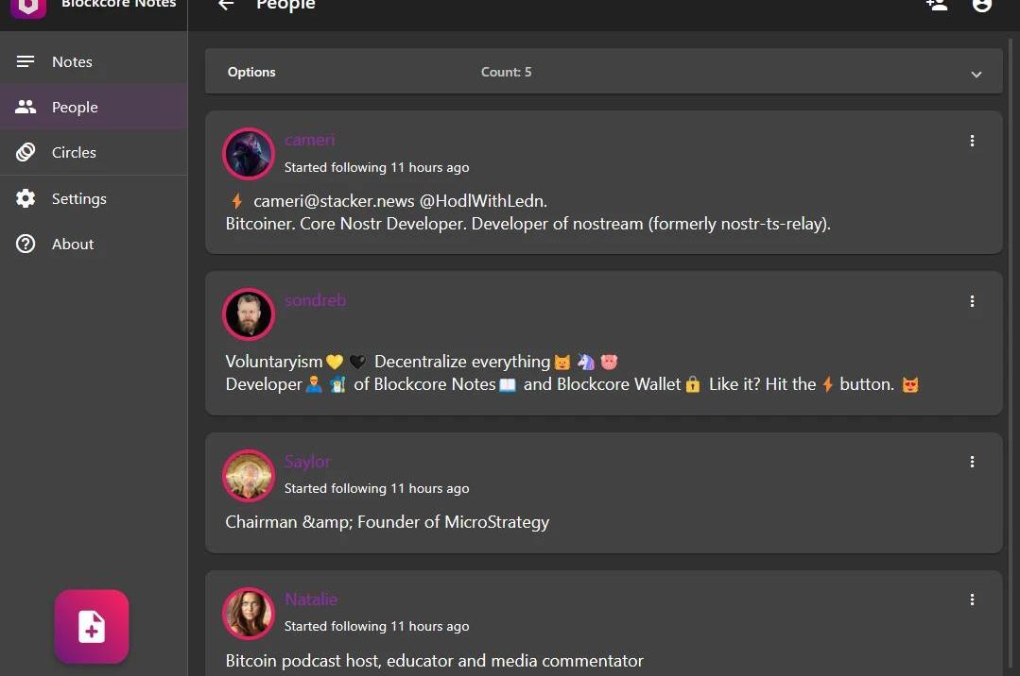The image size is (1020, 676).
Task: Click the Blockcore Notes logo icon
Action: click(28, 7)
